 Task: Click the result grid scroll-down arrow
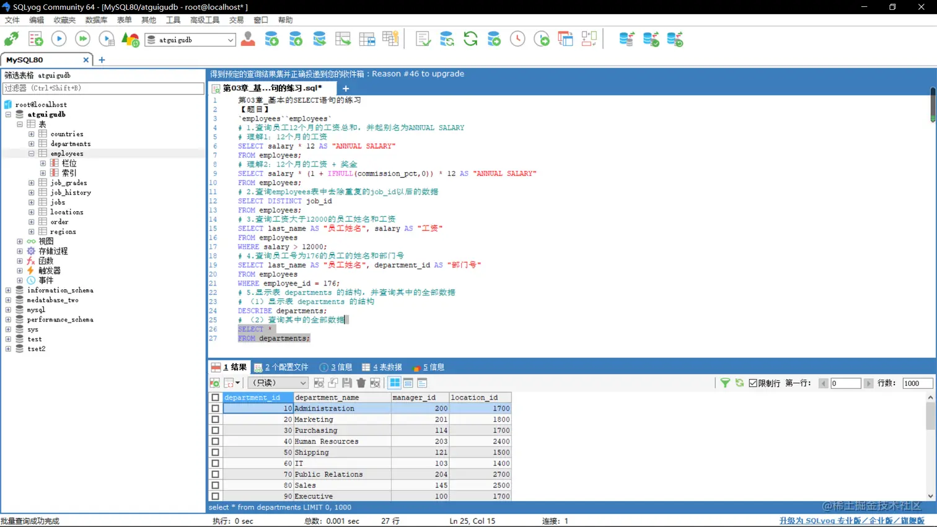pyautogui.click(x=930, y=496)
